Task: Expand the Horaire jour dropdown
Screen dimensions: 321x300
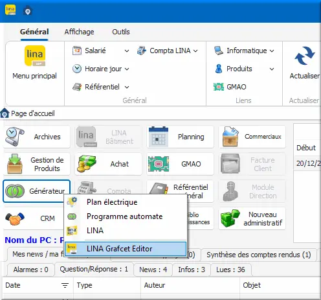Action: point(127,69)
